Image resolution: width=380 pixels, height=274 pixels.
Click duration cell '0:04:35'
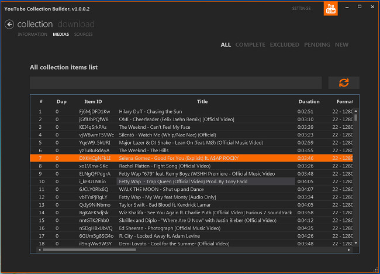[x=305, y=228]
